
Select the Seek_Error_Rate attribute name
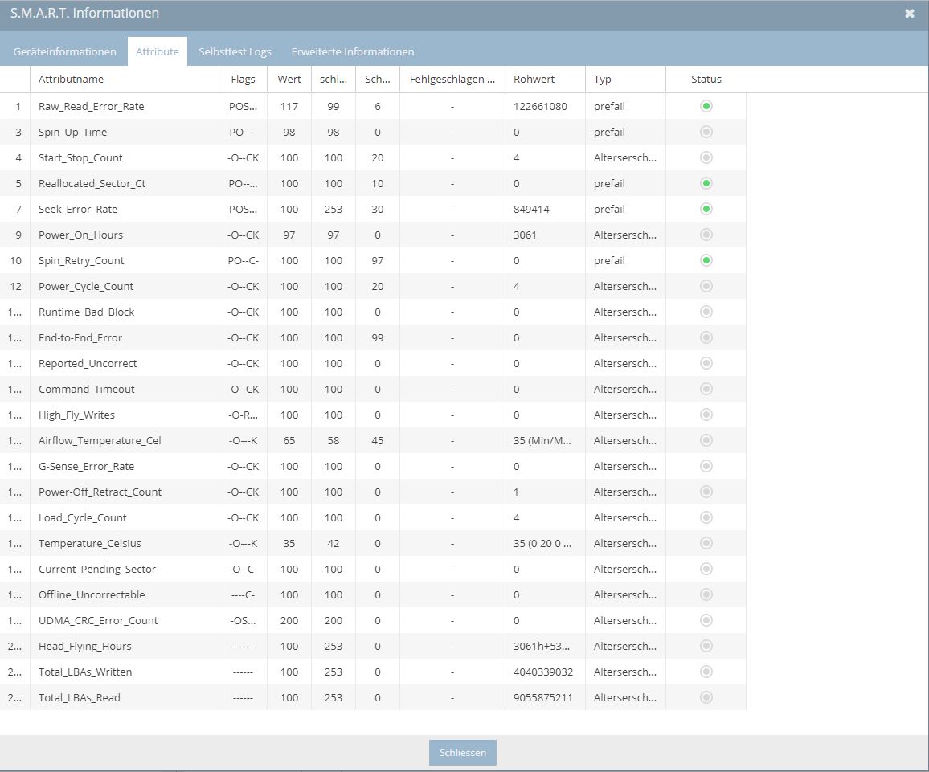78,209
